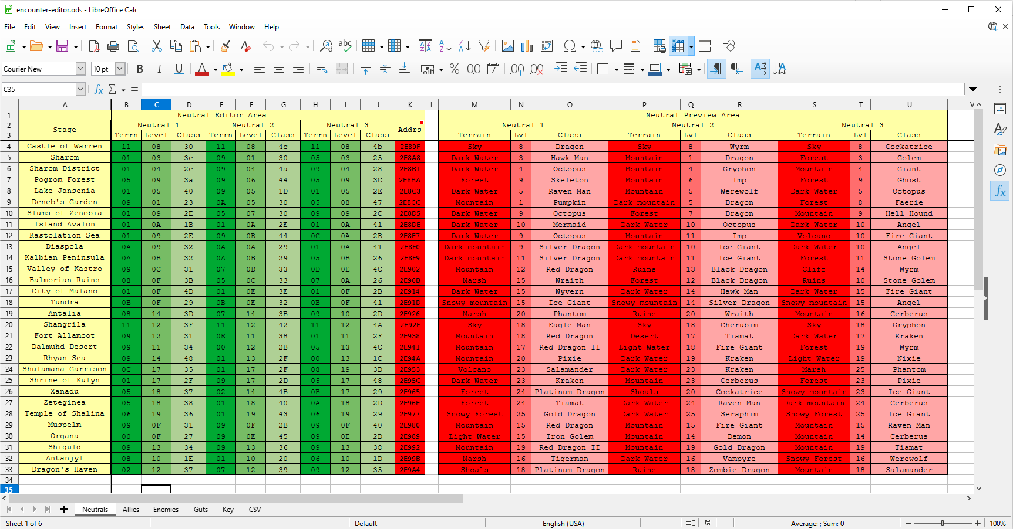This screenshot has height=529, width=1013.
Task: Open the font size dropdown
Action: click(x=120, y=69)
